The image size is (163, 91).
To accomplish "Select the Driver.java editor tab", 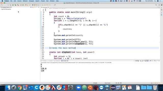I will click(x=45, y=7).
